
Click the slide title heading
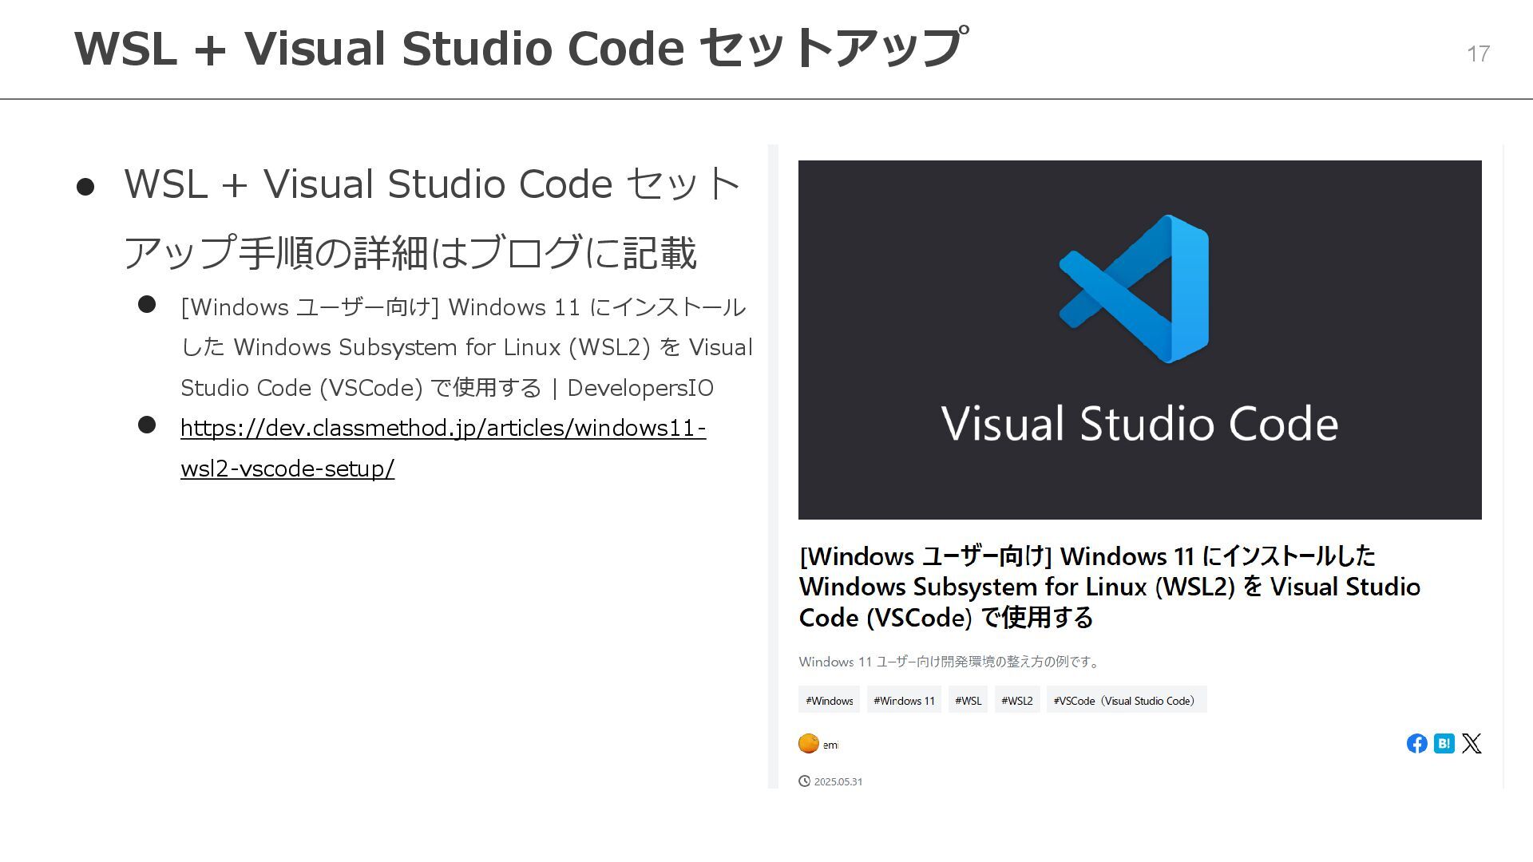point(521,48)
